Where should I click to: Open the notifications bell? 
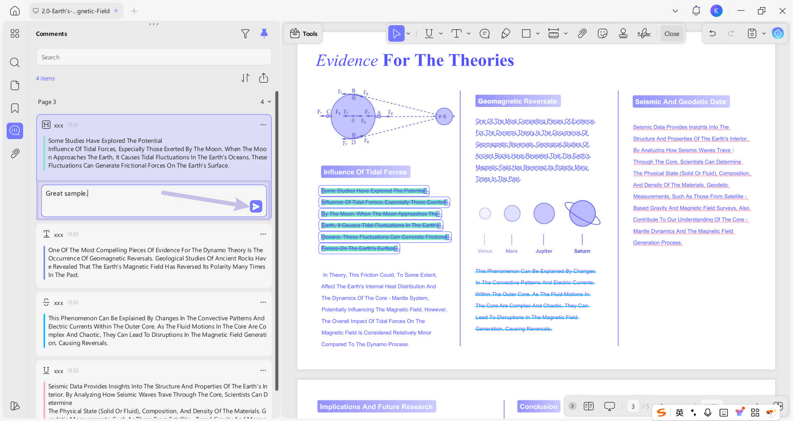coord(696,11)
